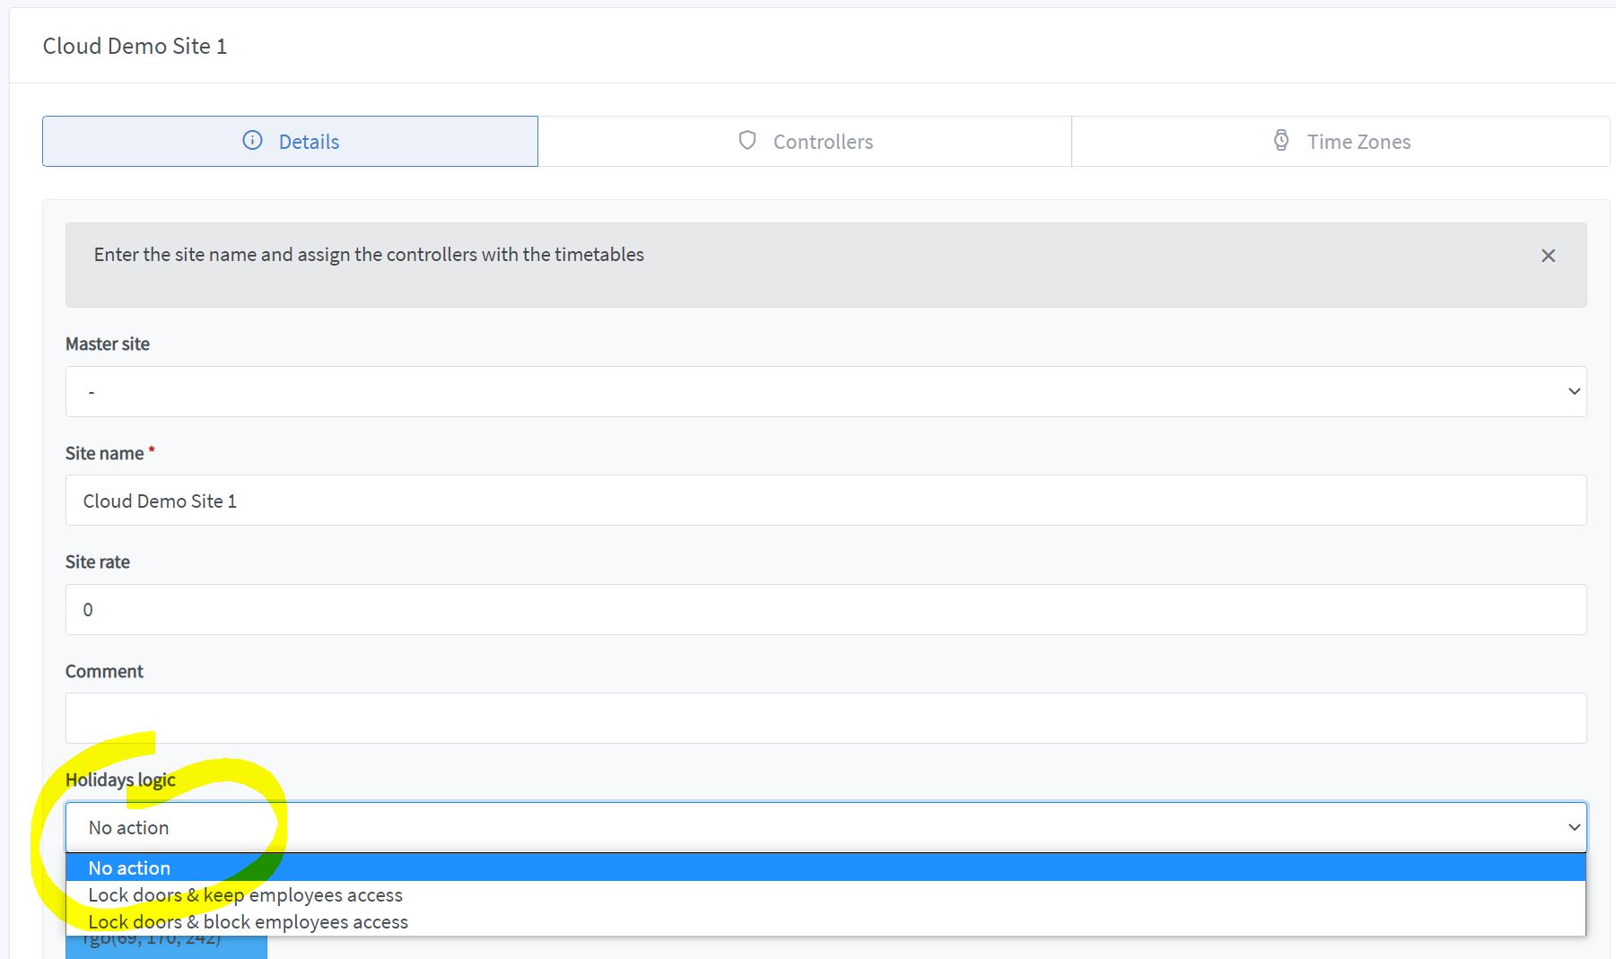
Task: Click into the Site rate field
Action: click(825, 610)
